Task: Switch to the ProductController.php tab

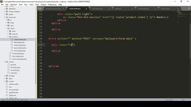Action: 53,9
